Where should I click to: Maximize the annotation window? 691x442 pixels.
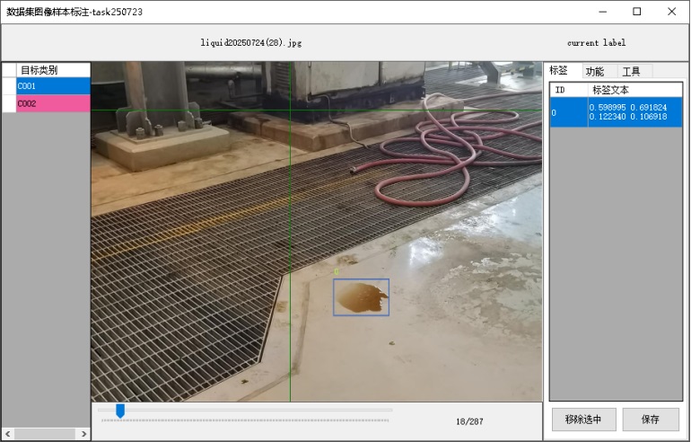pos(637,12)
